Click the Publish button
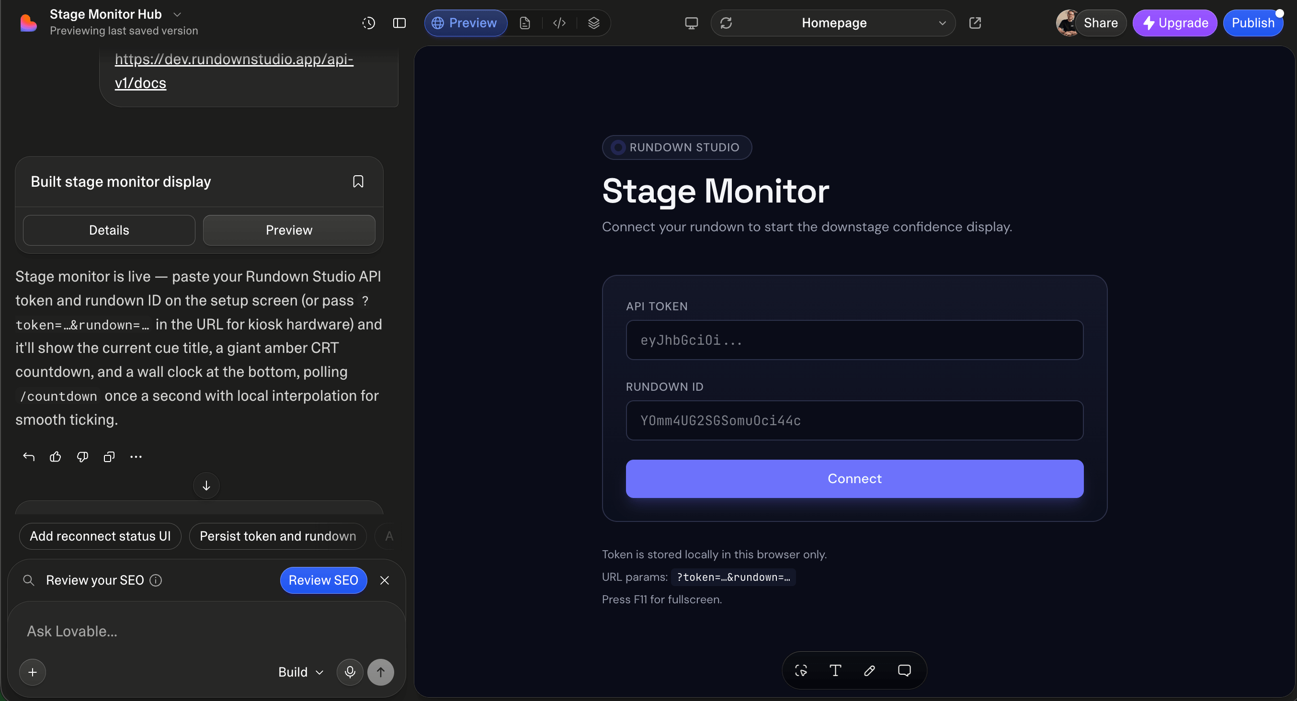Viewport: 1297px width, 701px height. tap(1252, 23)
